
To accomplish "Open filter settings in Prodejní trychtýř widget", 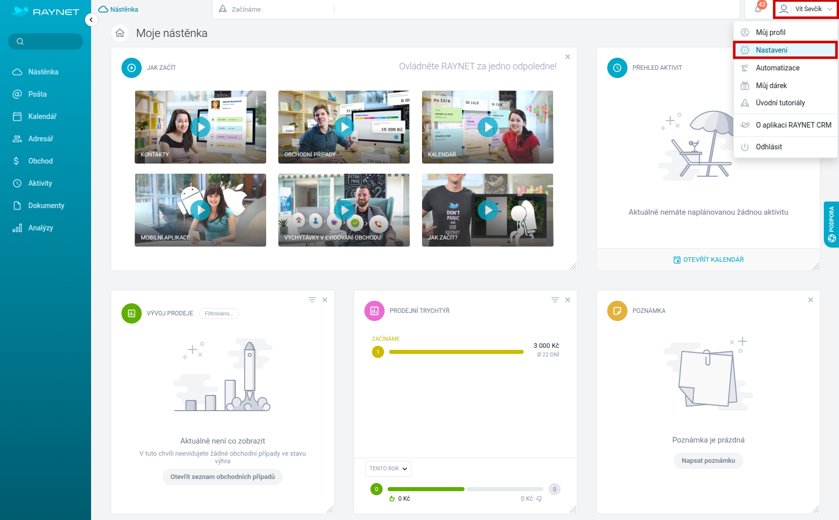I will pos(555,300).
